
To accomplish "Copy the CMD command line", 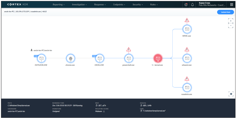I will pyautogui.click(x=141, y=111).
